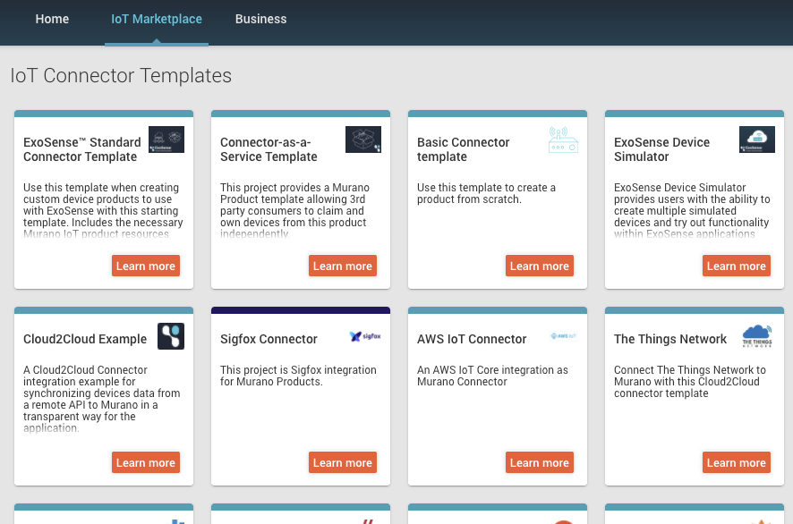Click Learn more for Cloud2Cloud Example

pyautogui.click(x=146, y=462)
